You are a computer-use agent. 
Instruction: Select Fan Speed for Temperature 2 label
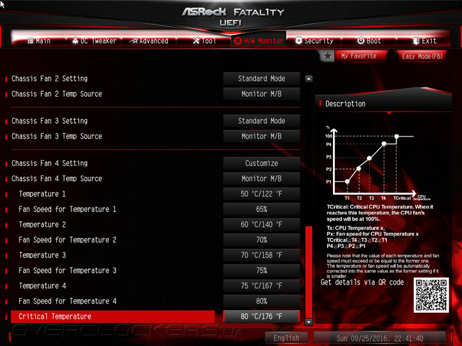coord(67,240)
